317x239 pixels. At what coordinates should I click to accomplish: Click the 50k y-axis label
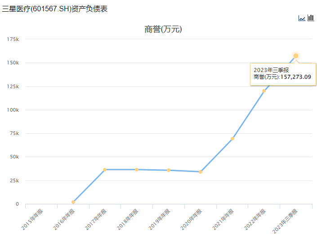[14, 157]
